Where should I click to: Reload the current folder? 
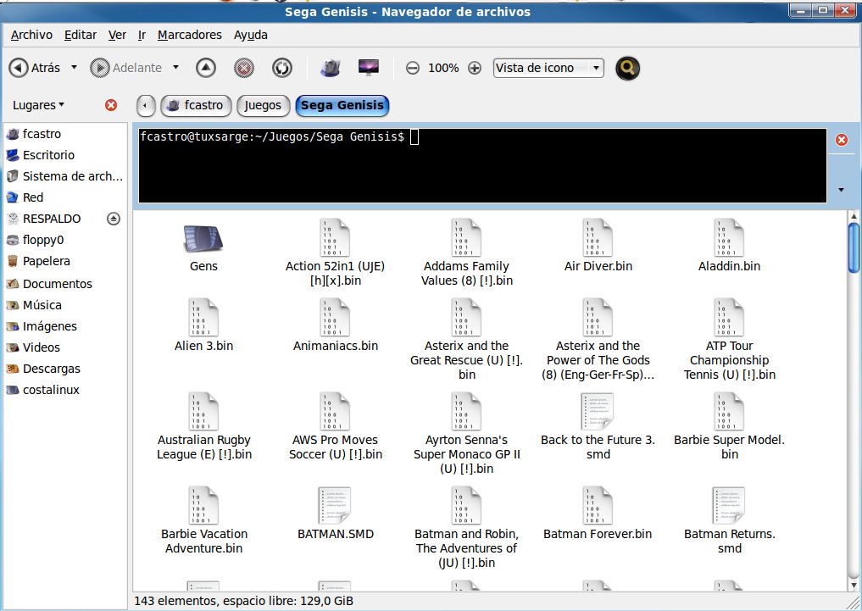[x=282, y=68]
